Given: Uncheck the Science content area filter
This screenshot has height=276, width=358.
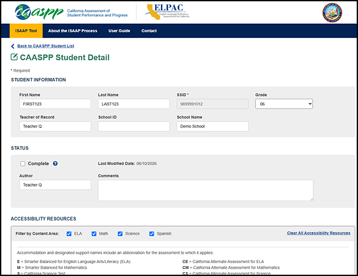Looking at the screenshot, I should pyautogui.click(x=120, y=233).
